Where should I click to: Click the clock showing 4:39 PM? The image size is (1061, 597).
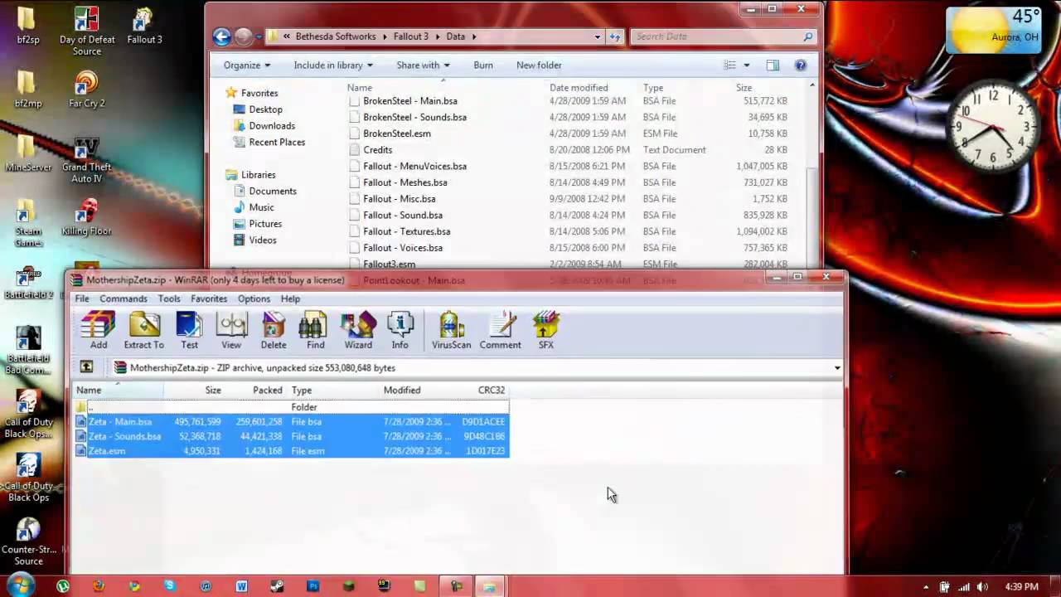[x=1020, y=587]
